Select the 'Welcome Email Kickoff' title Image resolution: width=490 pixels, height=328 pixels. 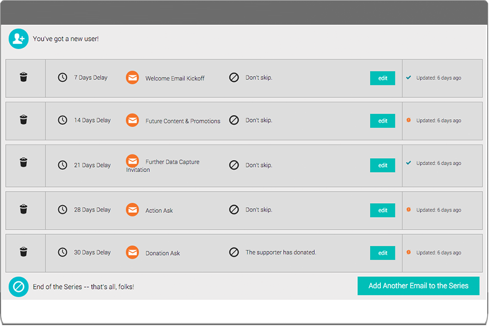175,79
